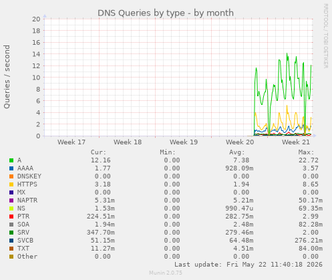This screenshot has width=332, height=280.
Task: Click the SRV current value 347.70m
Action: coord(101,233)
